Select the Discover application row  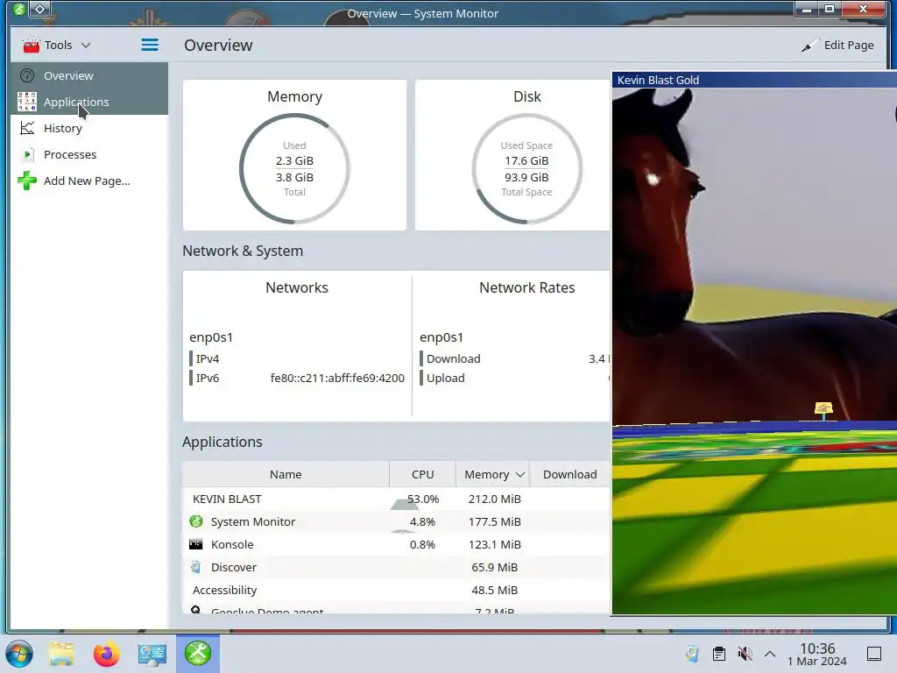point(397,567)
